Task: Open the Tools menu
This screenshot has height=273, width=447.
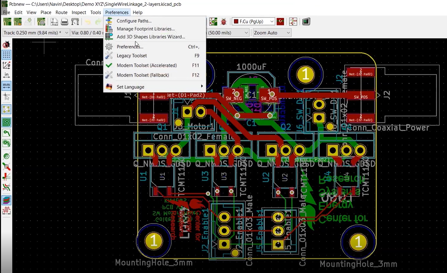Action: [96, 12]
